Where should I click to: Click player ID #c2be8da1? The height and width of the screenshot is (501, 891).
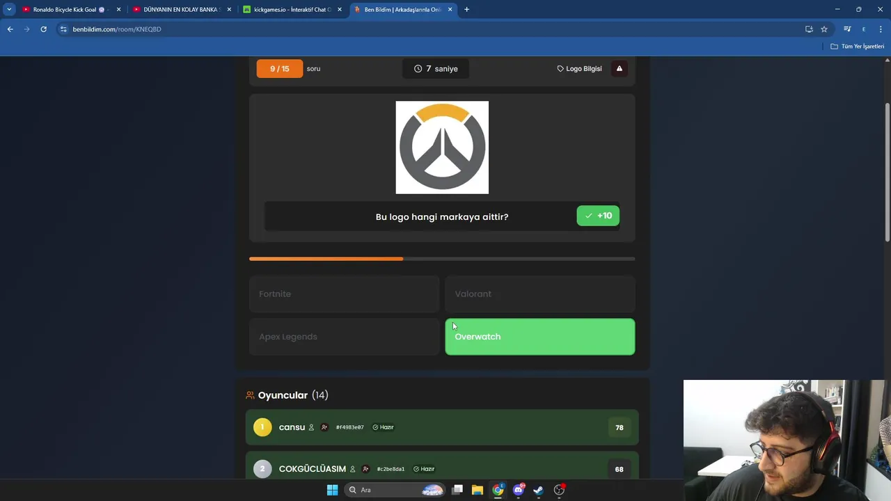coord(391,469)
